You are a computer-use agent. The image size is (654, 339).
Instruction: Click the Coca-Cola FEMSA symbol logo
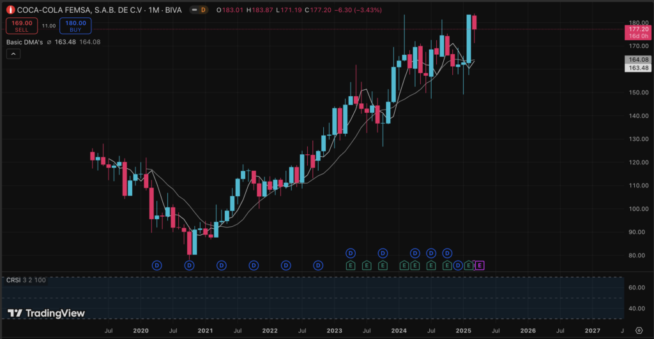10,10
